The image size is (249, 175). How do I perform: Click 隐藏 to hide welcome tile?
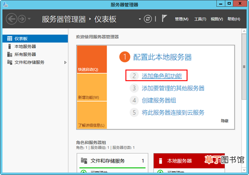(224, 121)
